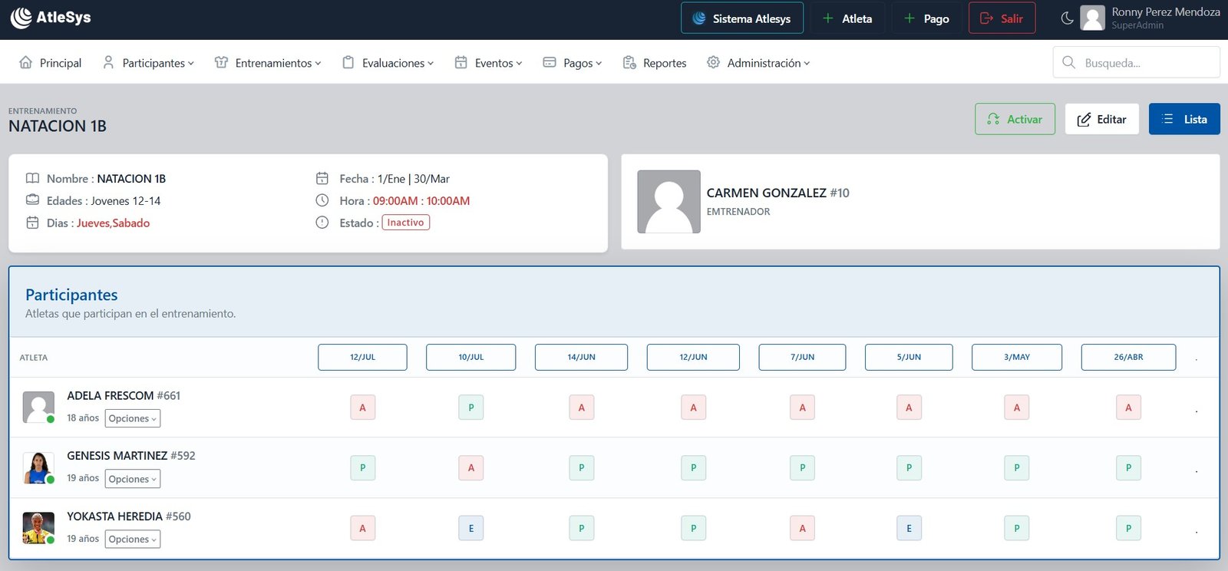Click Ronny Perez Mendoza profile avatar
This screenshot has width=1228, height=571.
coord(1092,18)
